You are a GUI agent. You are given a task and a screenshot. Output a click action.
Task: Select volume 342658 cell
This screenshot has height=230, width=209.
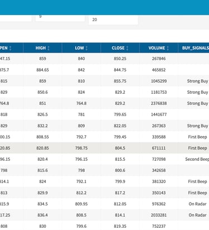click(159, 170)
